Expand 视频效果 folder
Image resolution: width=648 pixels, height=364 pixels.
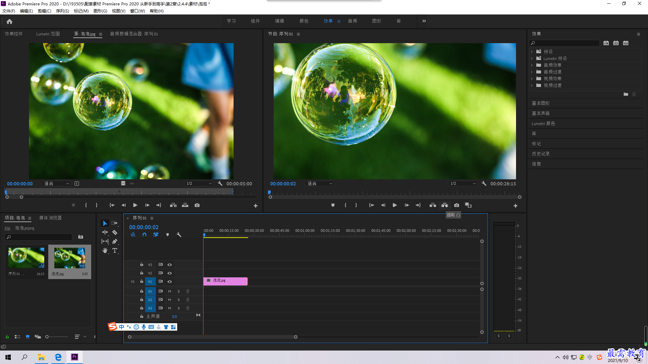point(532,79)
